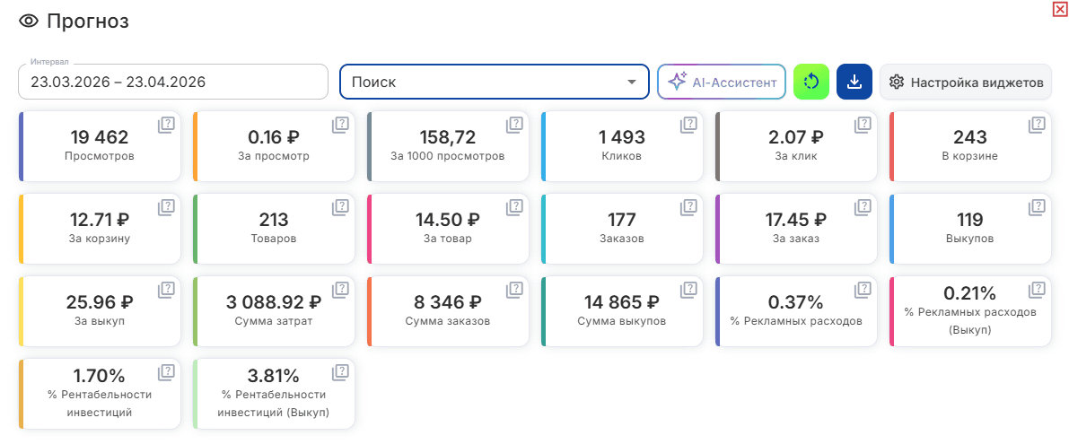1069x444 pixels.
Task: Click help icon on % Рентабельности инвестиций (Выкуп)
Action: (340, 372)
